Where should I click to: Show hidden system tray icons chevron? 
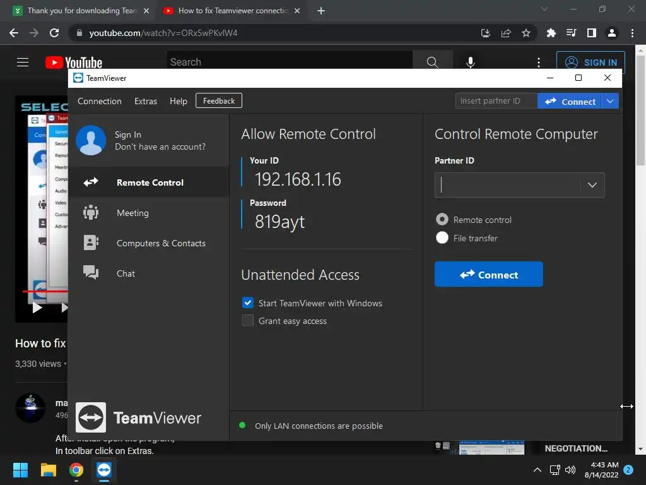[537, 470]
